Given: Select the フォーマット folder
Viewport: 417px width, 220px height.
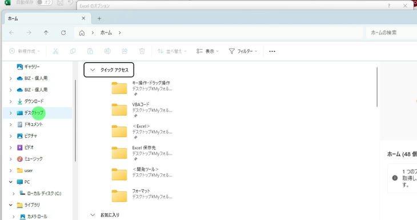Looking at the screenshot, I should tap(142, 196).
